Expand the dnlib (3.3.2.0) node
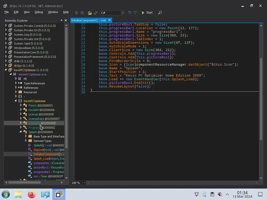Image resolution: width=267 pixels, height=200 pixels. [6, 61]
